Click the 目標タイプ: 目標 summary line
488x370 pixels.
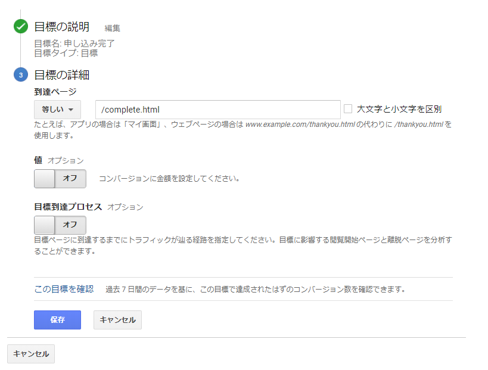click(x=66, y=53)
